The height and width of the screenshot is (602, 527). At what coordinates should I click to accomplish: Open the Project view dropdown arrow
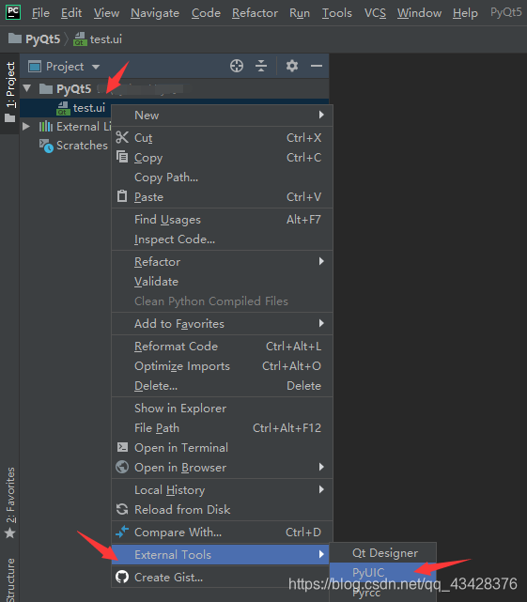coord(96,68)
